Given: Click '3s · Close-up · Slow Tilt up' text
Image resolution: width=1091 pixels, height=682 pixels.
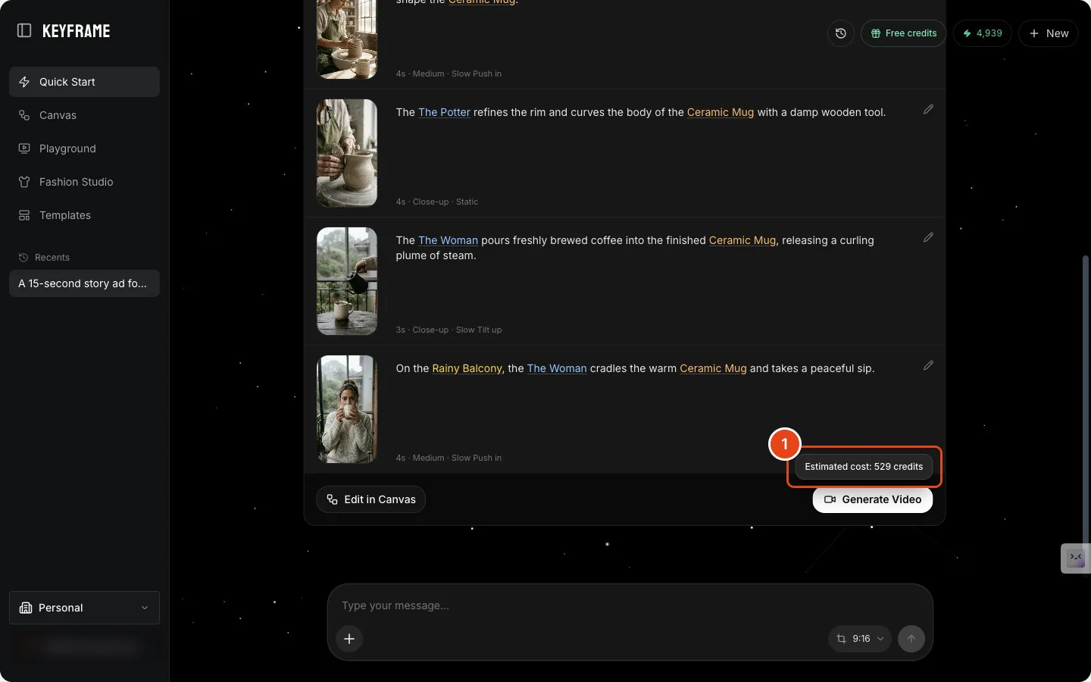Looking at the screenshot, I should pyautogui.click(x=449, y=330).
